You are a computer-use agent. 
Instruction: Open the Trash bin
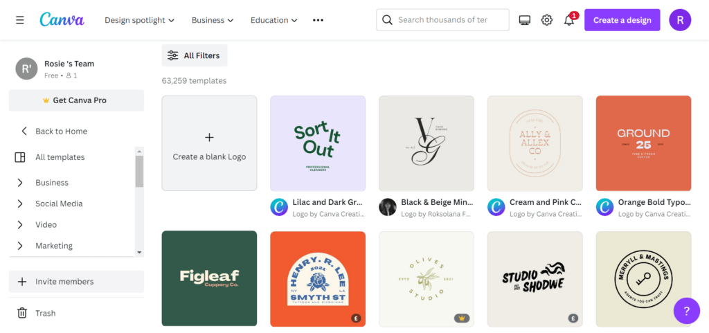point(45,313)
